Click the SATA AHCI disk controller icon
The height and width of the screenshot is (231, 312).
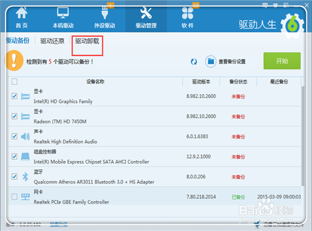pyautogui.click(x=26, y=157)
